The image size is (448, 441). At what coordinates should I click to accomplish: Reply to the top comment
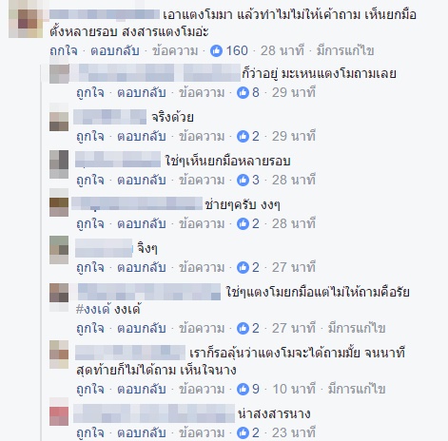115,50
